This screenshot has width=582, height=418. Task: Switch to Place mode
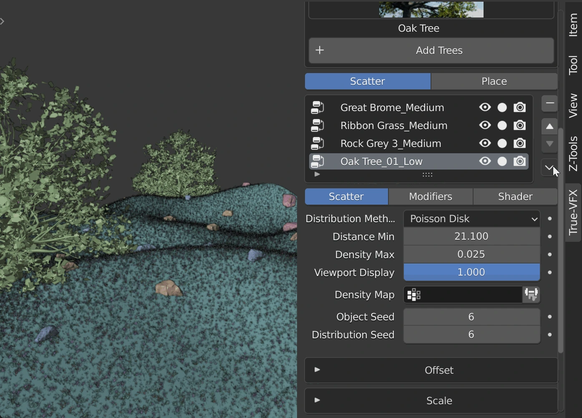494,81
